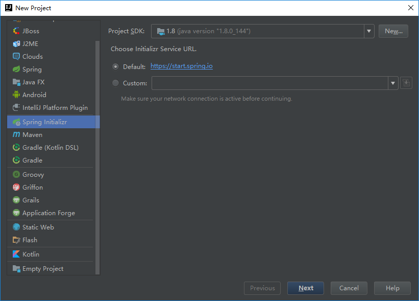Click the Next button
Viewport: 419px width, 301px height.
(306, 288)
